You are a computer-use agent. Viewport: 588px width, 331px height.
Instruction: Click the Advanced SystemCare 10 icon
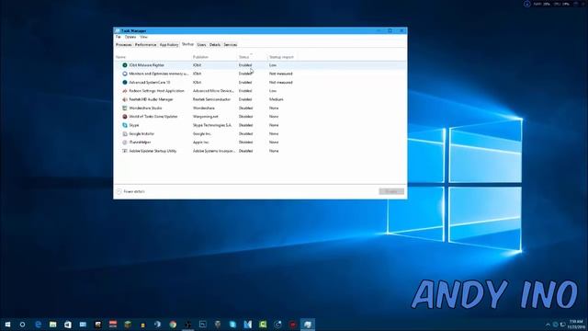(125, 82)
